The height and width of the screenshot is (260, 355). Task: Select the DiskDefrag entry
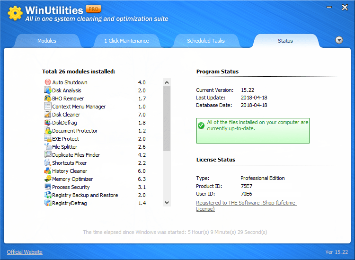(x=64, y=123)
